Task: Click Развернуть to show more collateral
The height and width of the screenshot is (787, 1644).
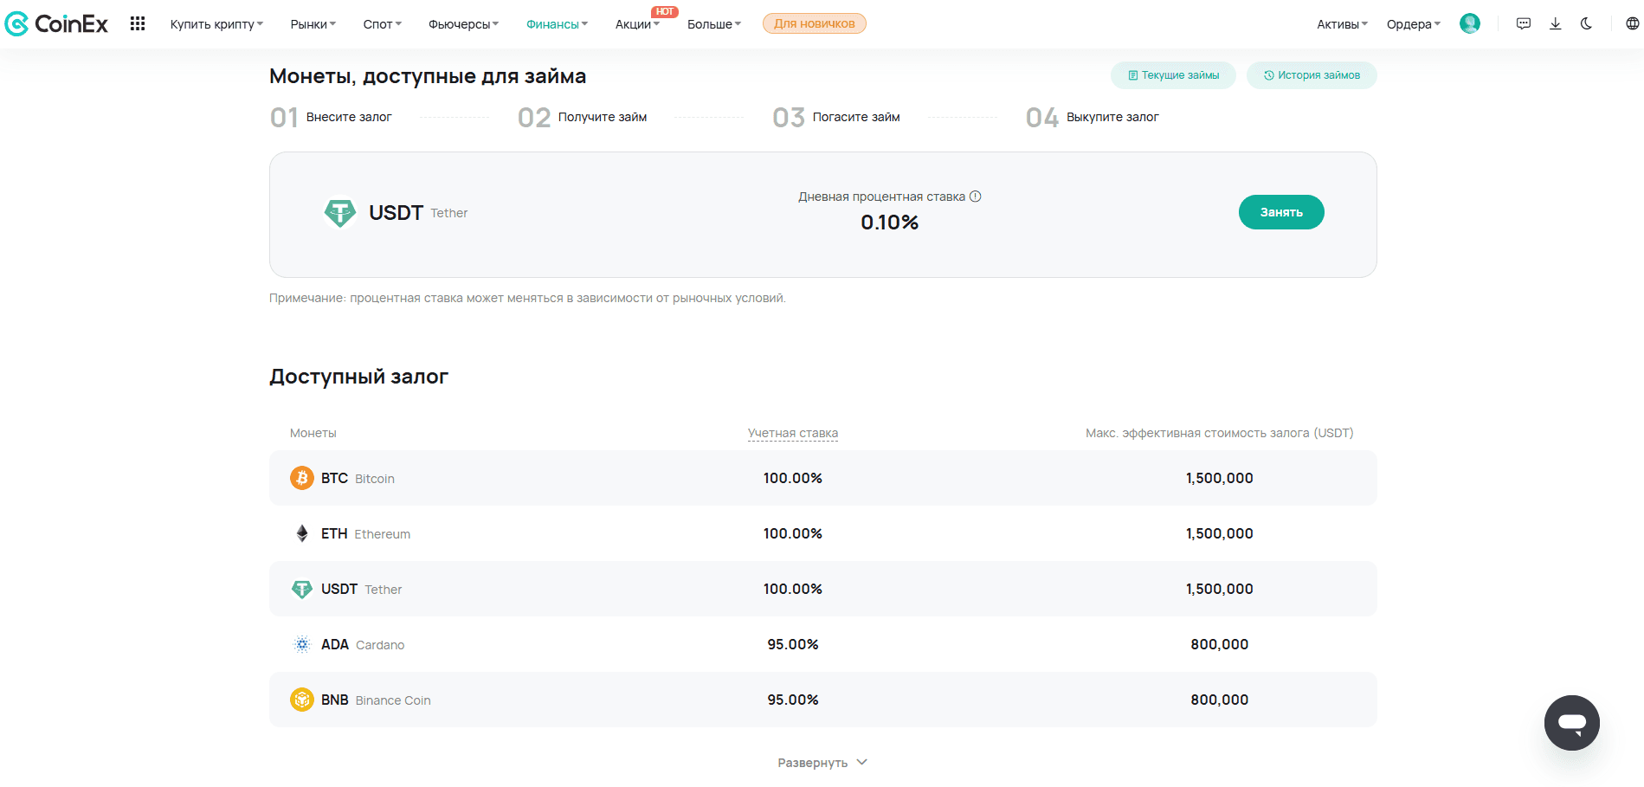Action: coord(822,763)
